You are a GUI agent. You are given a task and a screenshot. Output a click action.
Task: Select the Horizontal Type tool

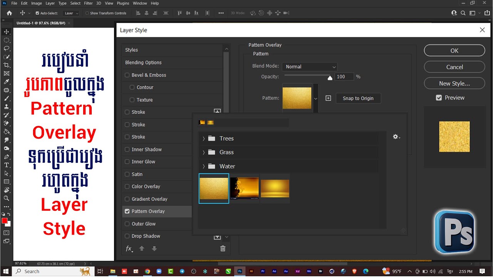pyautogui.click(x=7, y=165)
